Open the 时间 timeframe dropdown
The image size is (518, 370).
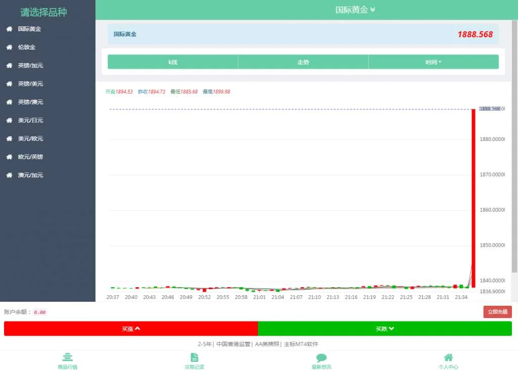click(434, 62)
